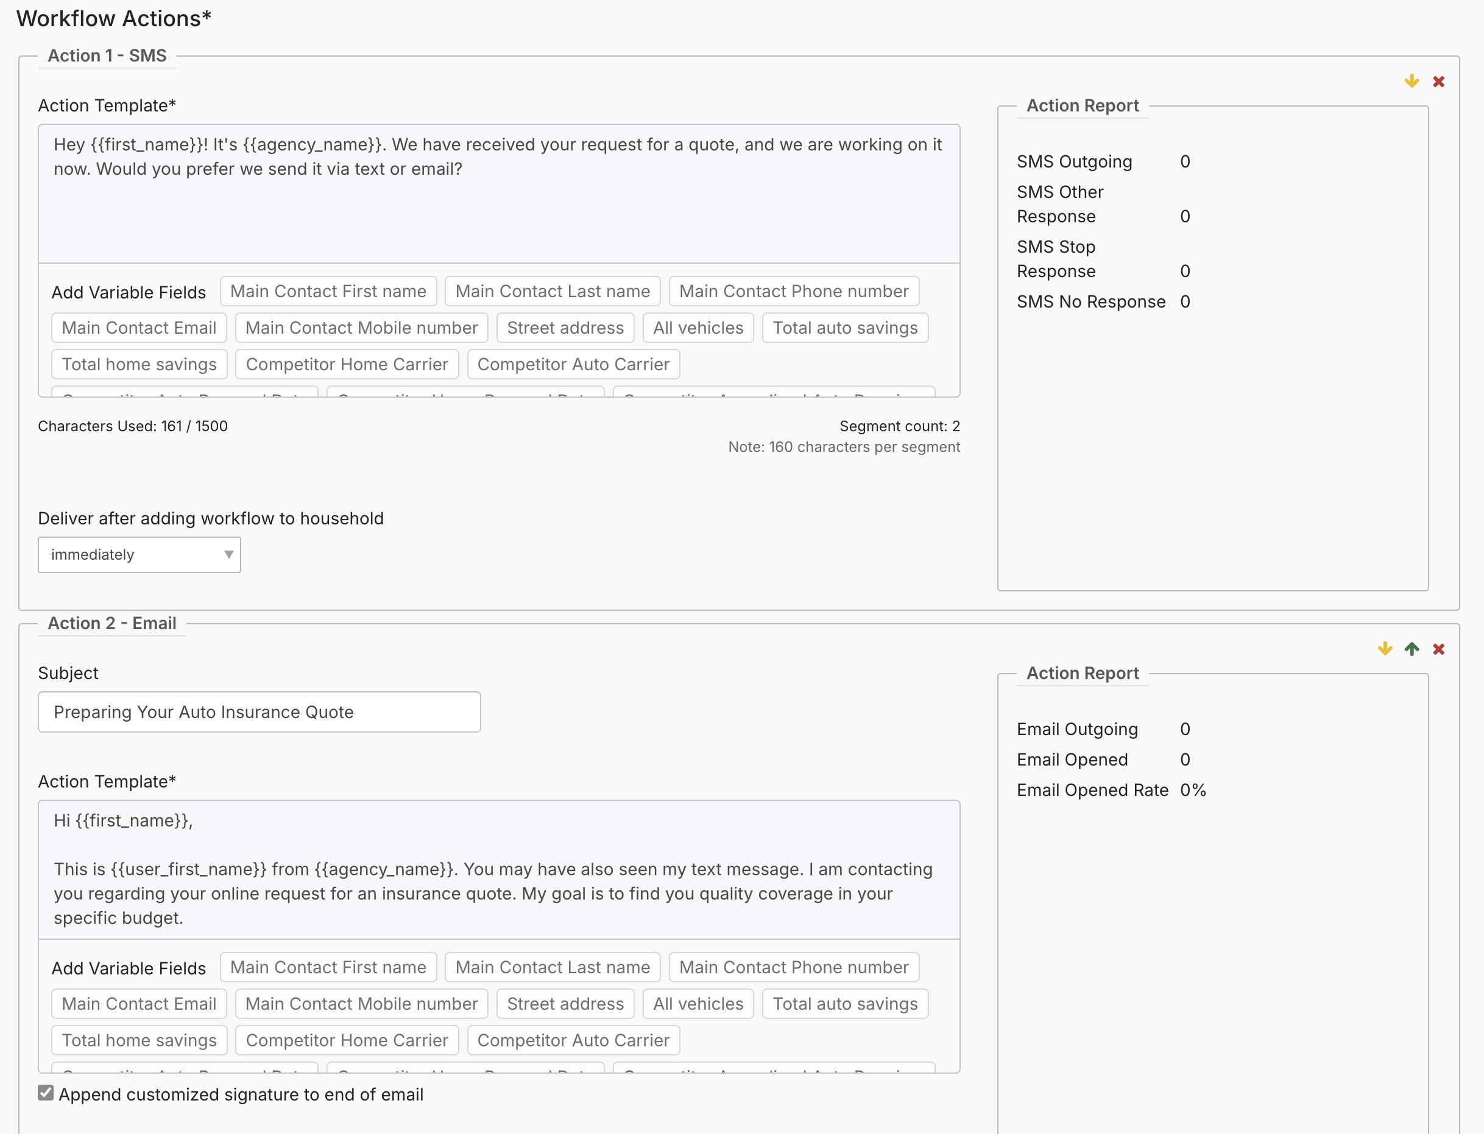The height and width of the screenshot is (1134, 1484).
Task: Toggle append customized signature checkbox
Action: point(46,1093)
